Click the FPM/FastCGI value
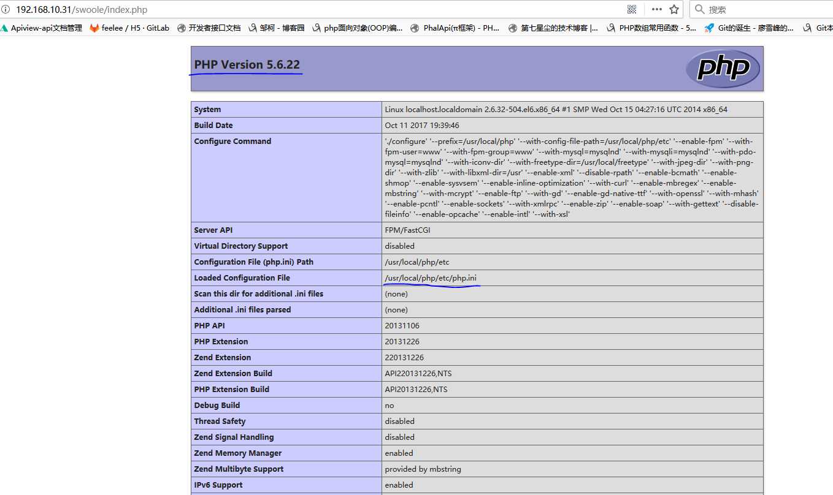 [x=407, y=230]
